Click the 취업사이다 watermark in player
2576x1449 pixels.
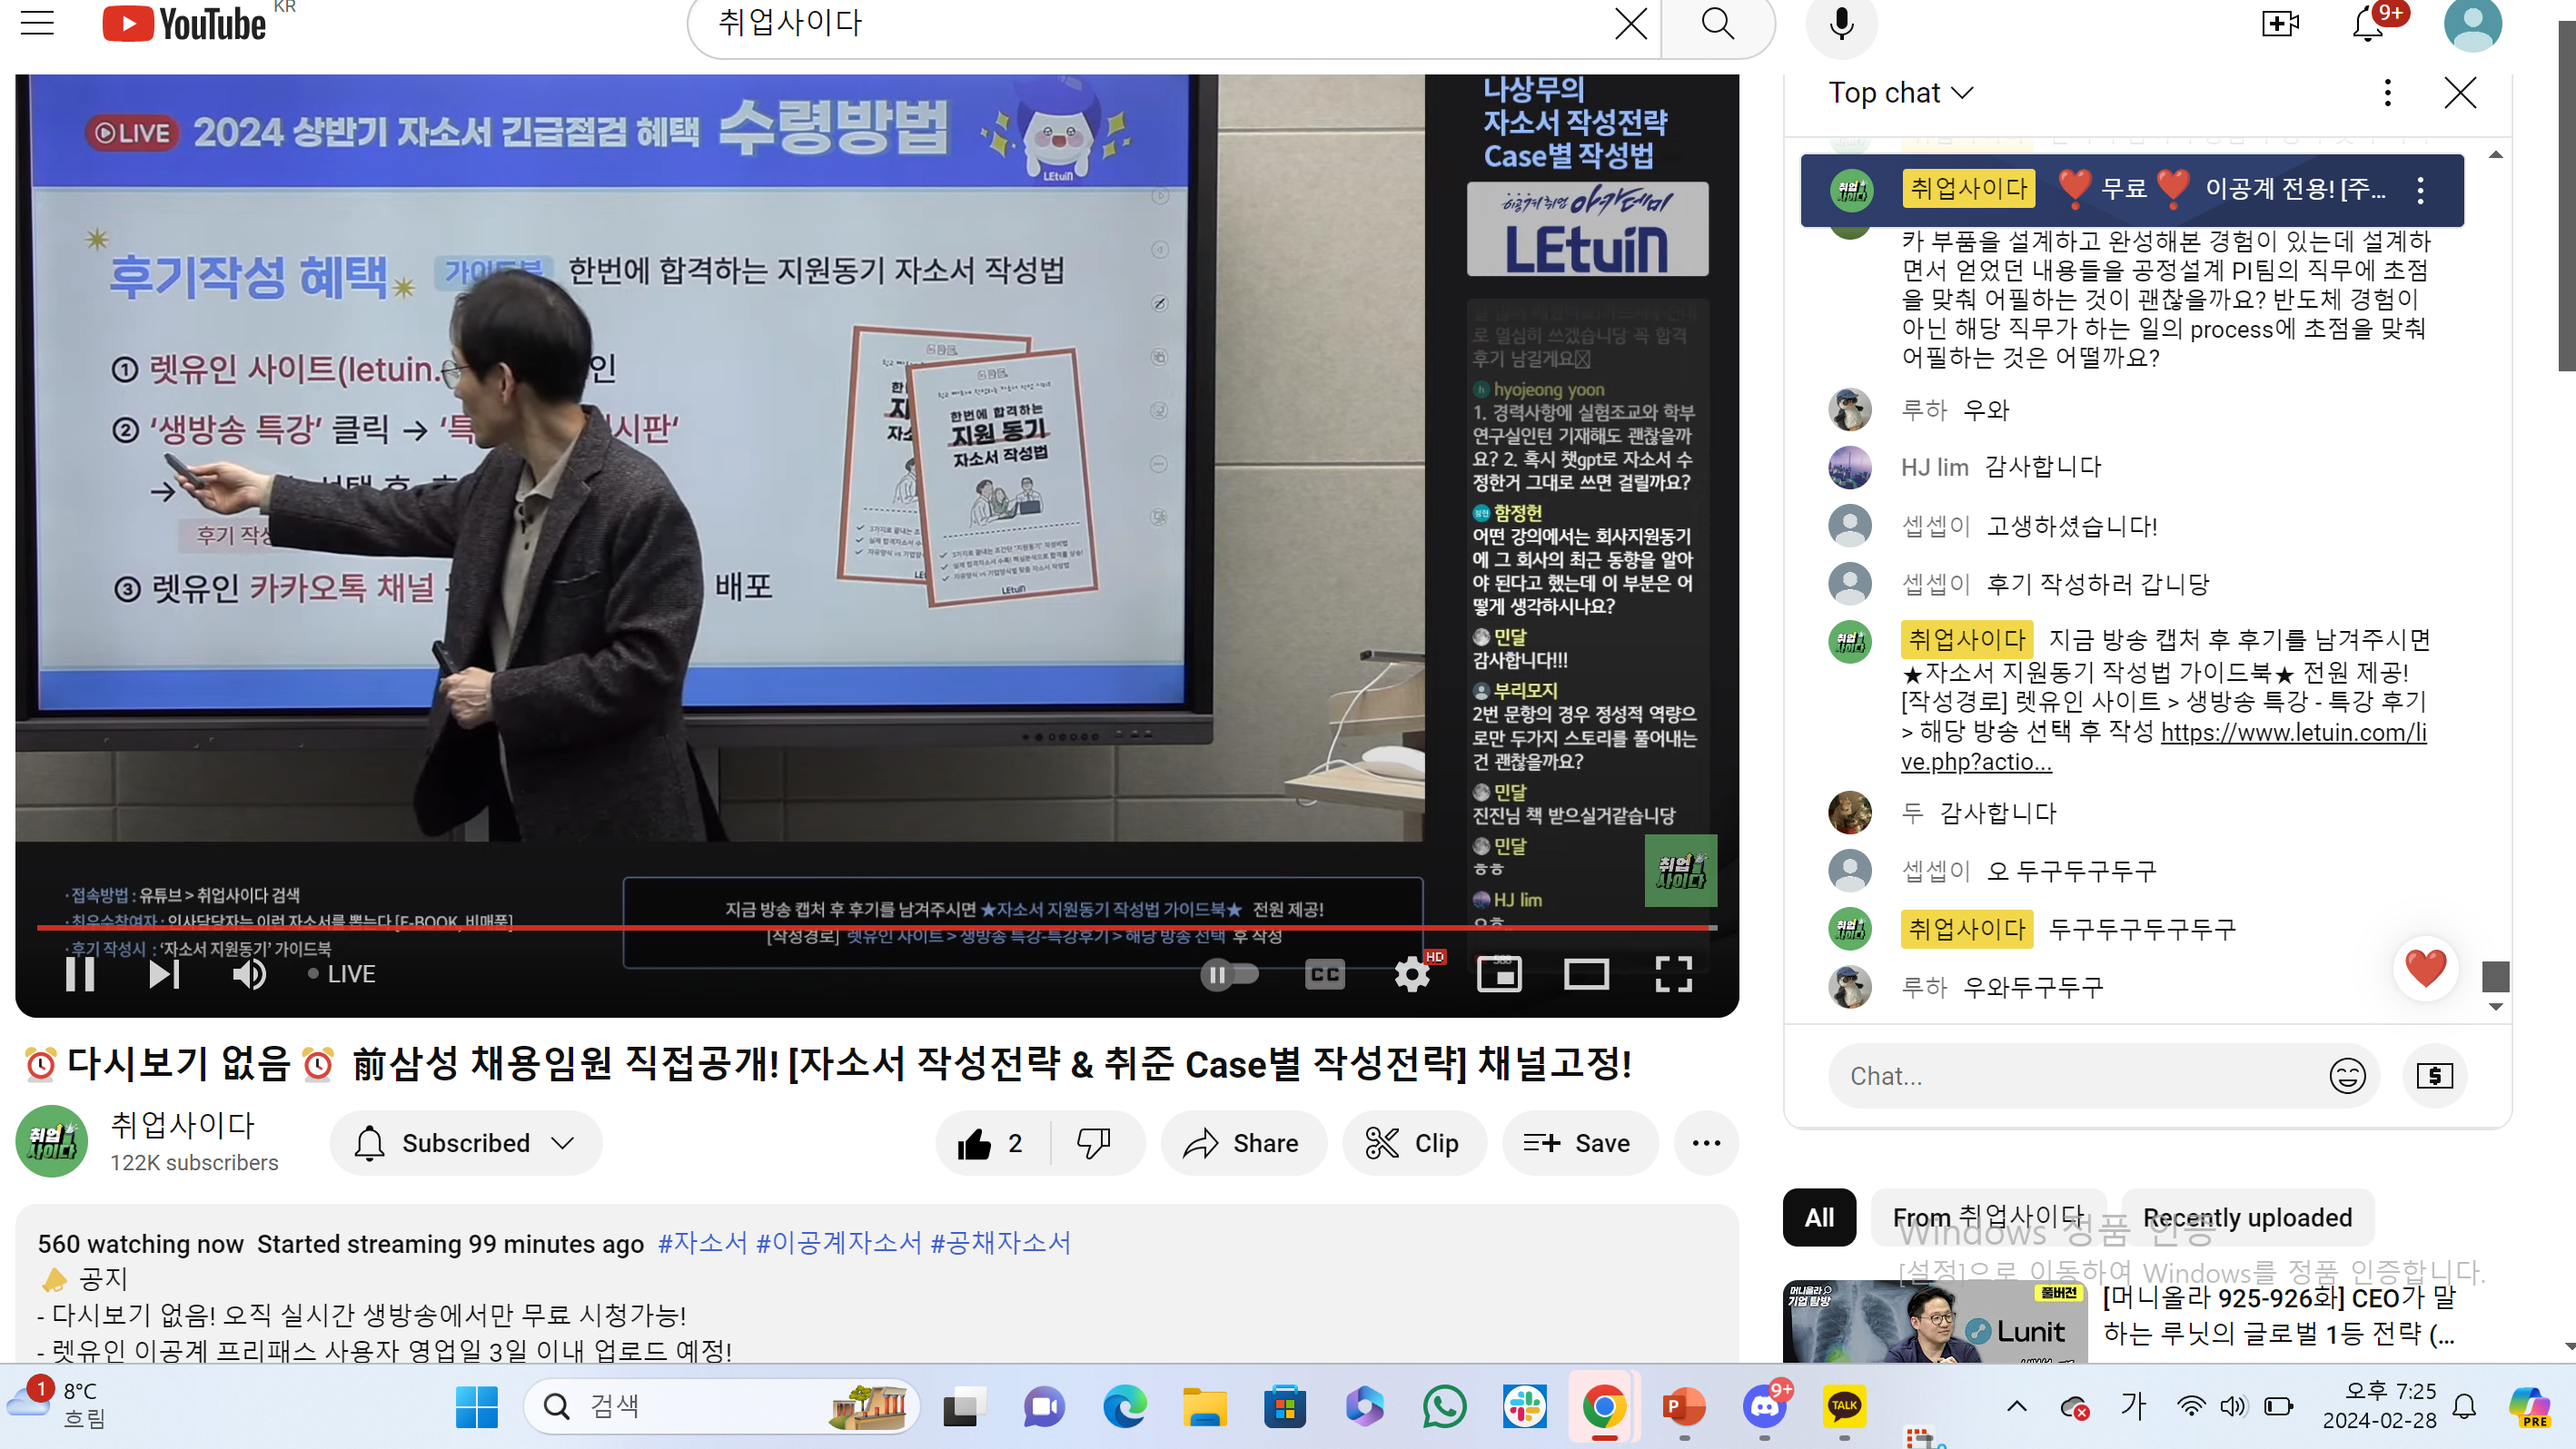click(x=1680, y=872)
